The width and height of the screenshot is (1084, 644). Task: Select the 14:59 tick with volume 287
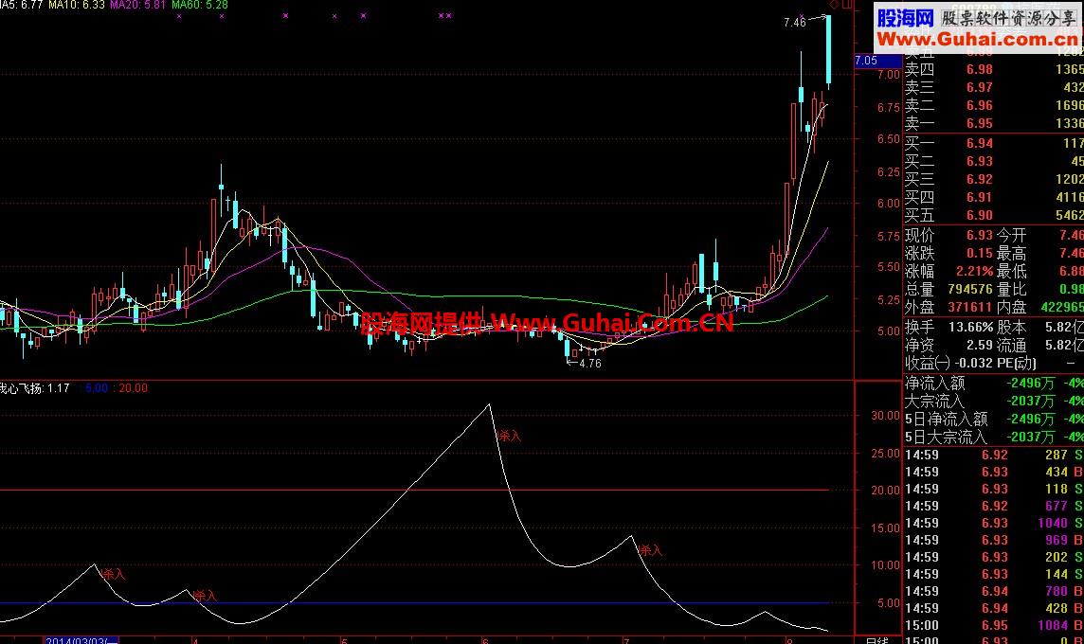(x=994, y=456)
